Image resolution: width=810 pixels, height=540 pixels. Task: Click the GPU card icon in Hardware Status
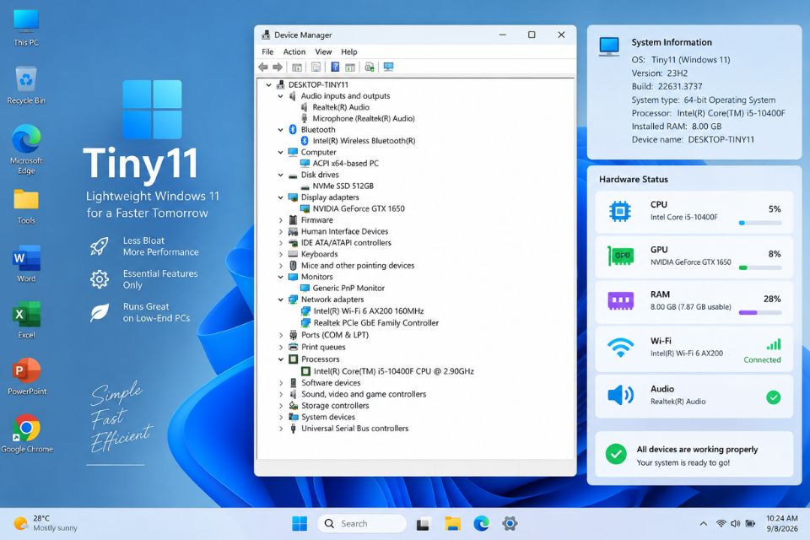pyautogui.click(x=620, y=256)
